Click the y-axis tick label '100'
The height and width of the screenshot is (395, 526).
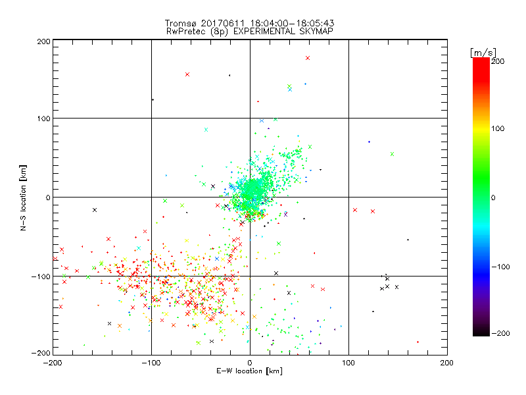click(44, 118)
